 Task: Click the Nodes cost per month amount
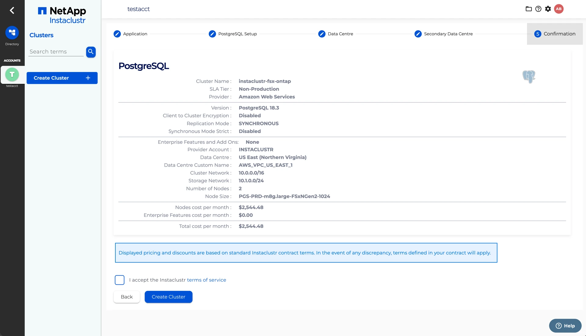pos(251,207)
